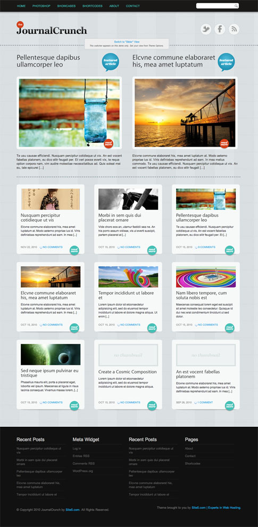Open the rainbow swirl pool thumbnail
258x527 pixels.
click(206, 277)
